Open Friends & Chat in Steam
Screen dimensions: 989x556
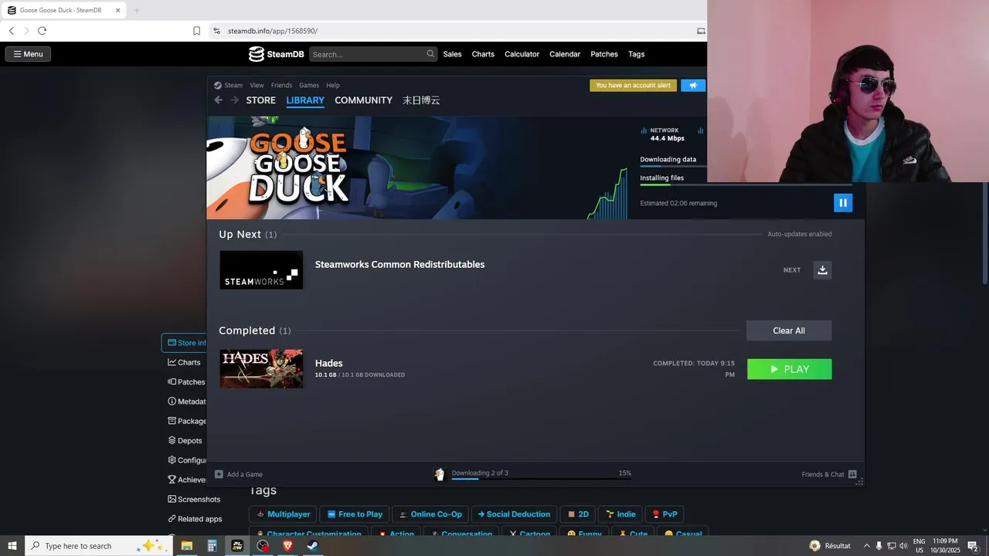click(829, 474)
